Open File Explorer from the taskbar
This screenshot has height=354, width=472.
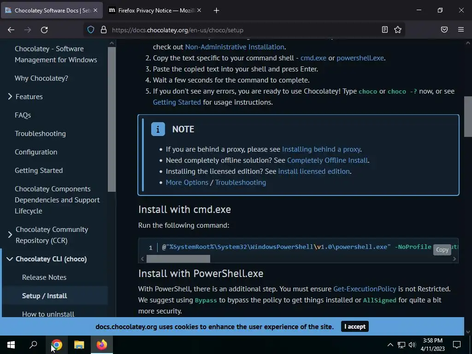(79, 345)
